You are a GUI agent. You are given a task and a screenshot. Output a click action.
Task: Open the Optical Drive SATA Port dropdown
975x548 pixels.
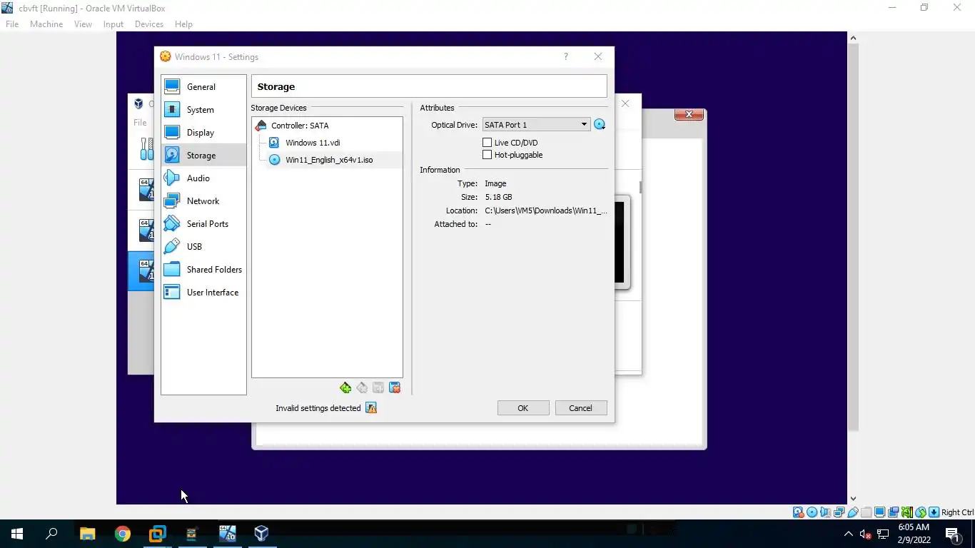point(536,125)
